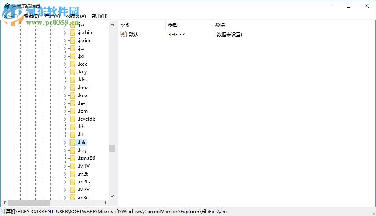Click the (数值未设置) data cell
Viewport: 376px width, 216px height.
click(x=229, y=35)
